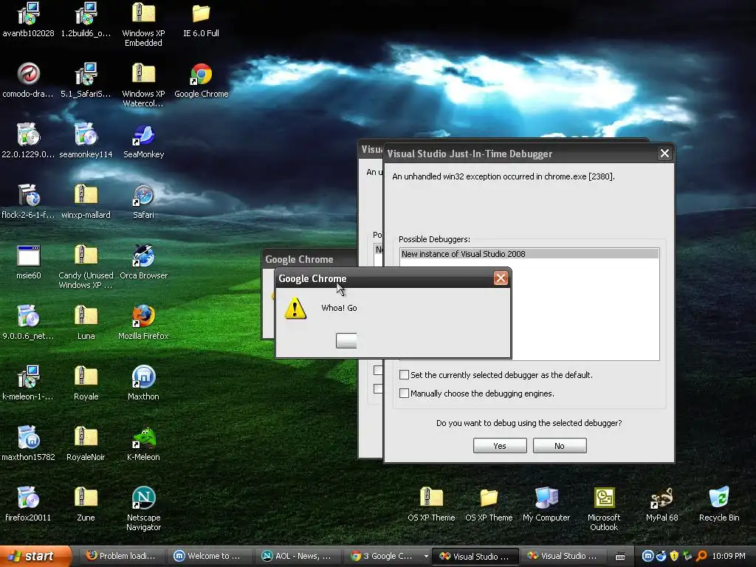The width and height of the screenshot is (756, 567).
Task: Check 'Manually choose the debugging engines'
Action: tap(404, 393)
